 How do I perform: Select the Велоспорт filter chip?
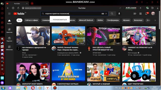[138, 20]
